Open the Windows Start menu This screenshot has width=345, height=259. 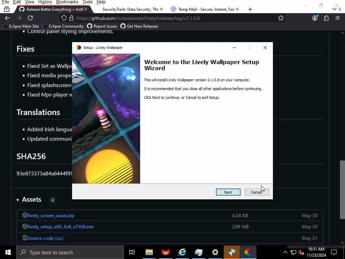pyautogui.click(x=8, y=252)
